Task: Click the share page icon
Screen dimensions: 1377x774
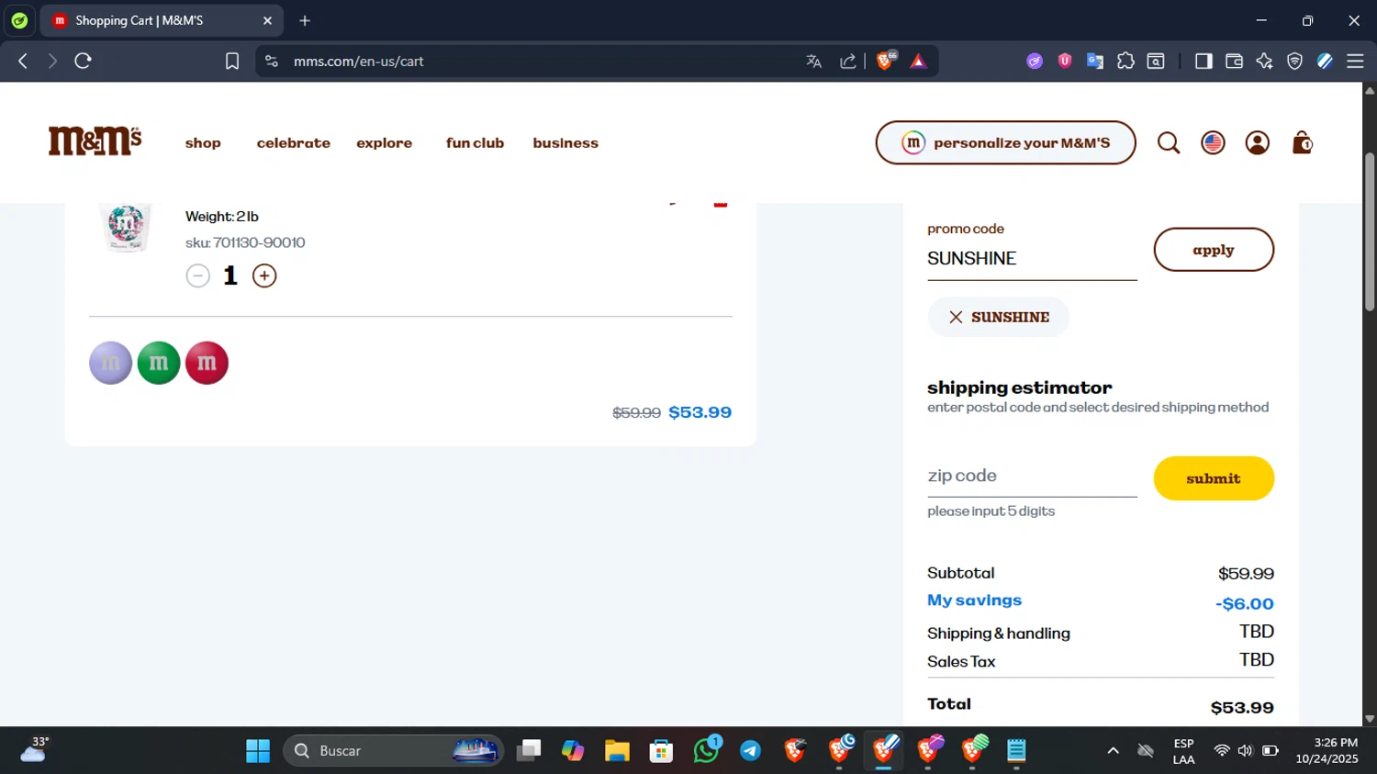Action: point(847,62)
